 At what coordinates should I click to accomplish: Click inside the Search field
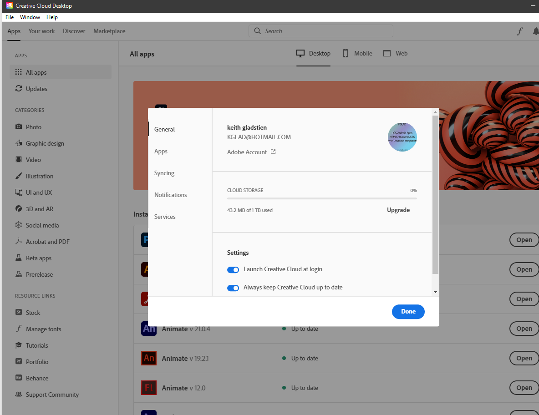pyautogui.click(x=320, y=31)
